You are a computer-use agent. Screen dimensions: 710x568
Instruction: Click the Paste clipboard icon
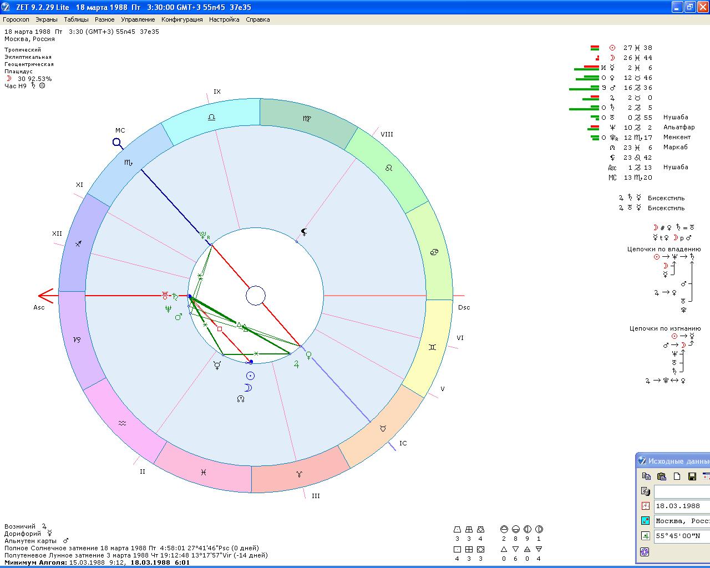coord(661,476)
